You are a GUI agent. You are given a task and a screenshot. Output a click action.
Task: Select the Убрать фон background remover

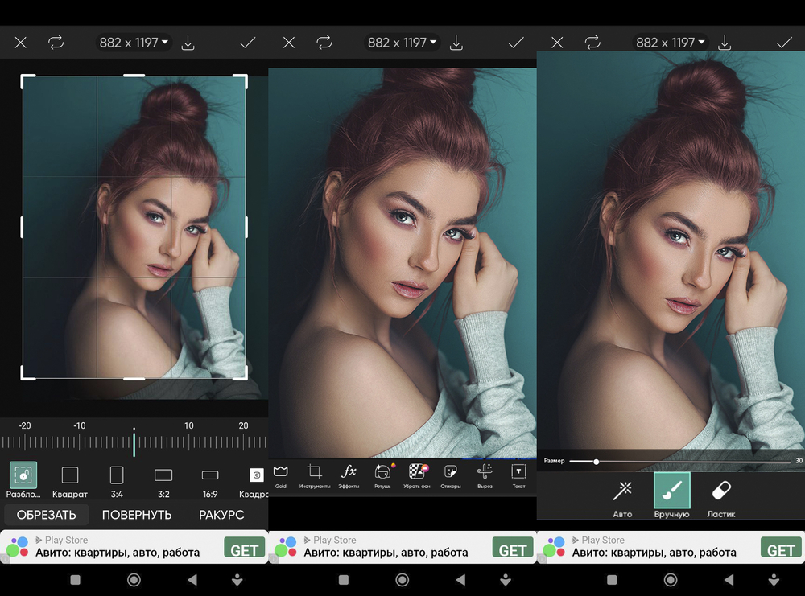[x=417, y=473]
